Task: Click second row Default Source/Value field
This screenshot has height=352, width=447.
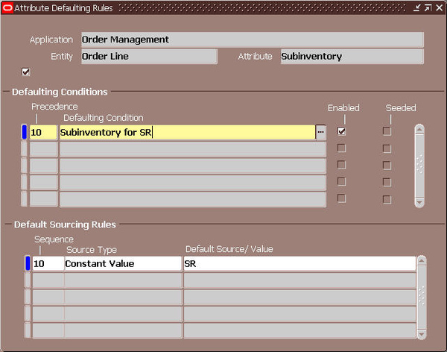Action: point(299,280)
